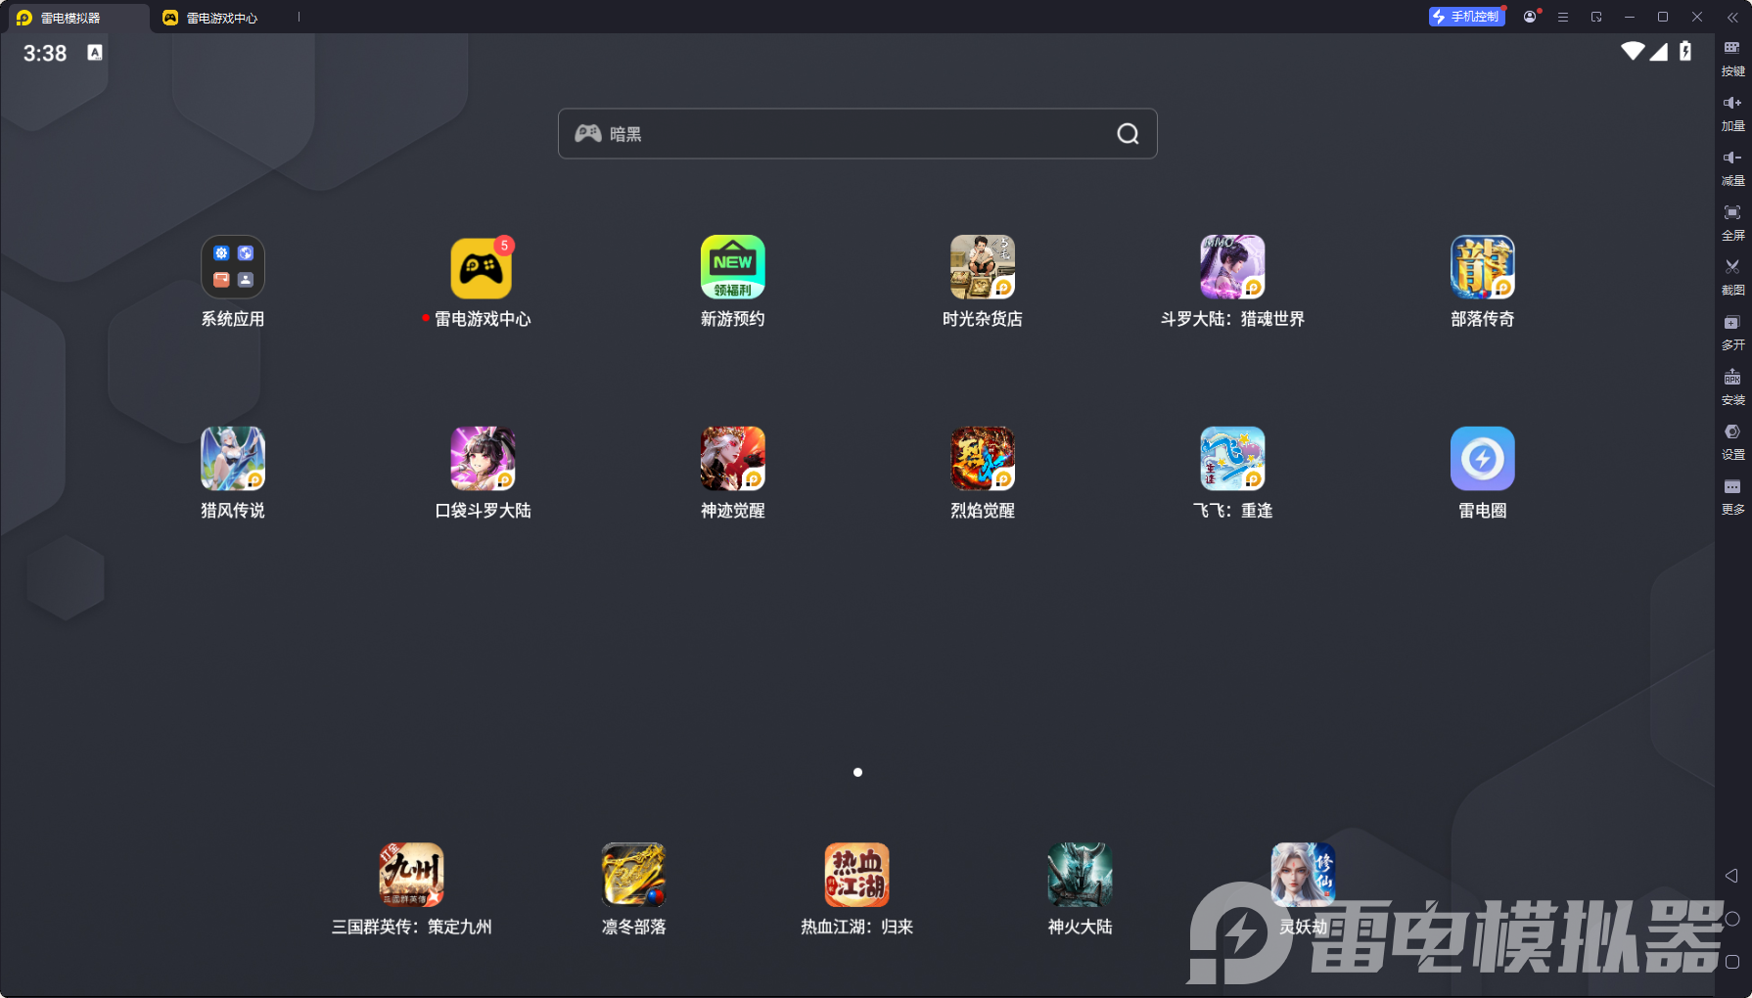Click the 3:38 clock in the status bar
The width and height of the screenshot is (1752, 998).
coord(45,54)
